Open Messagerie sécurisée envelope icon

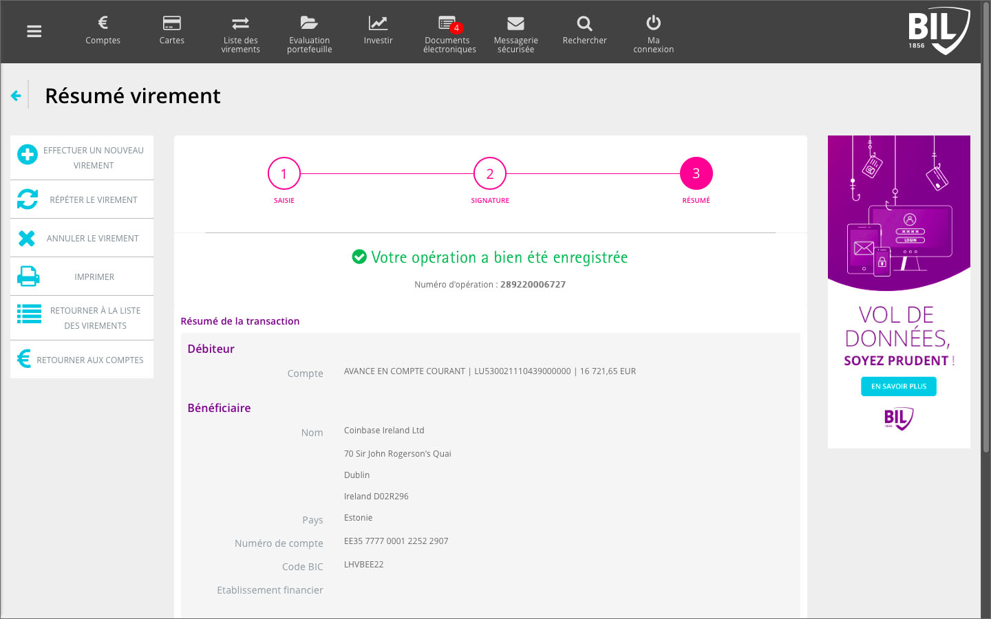tap(515, 23)
